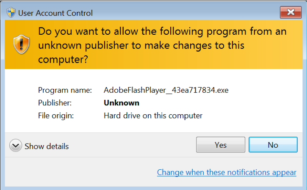The image size is (307, 190).
Task: Click the word 'program' in the yellow heading
Action: tap(227, 32)
